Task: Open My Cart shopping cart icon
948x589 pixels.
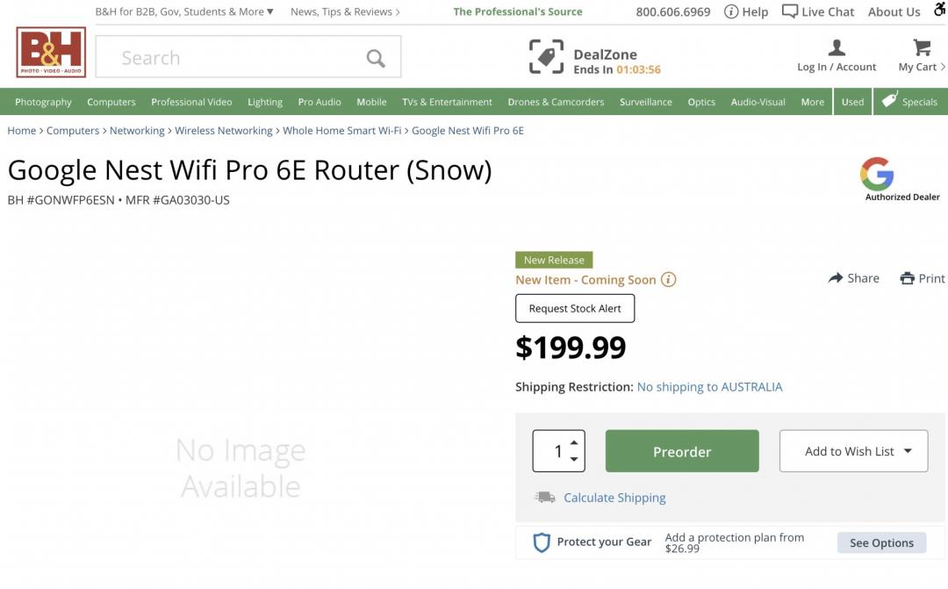Action: click(921, 47)
